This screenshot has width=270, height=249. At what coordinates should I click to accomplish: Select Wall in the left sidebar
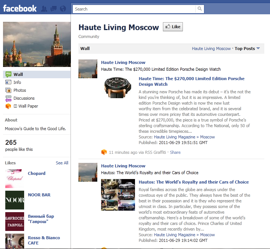coord(18,74)
